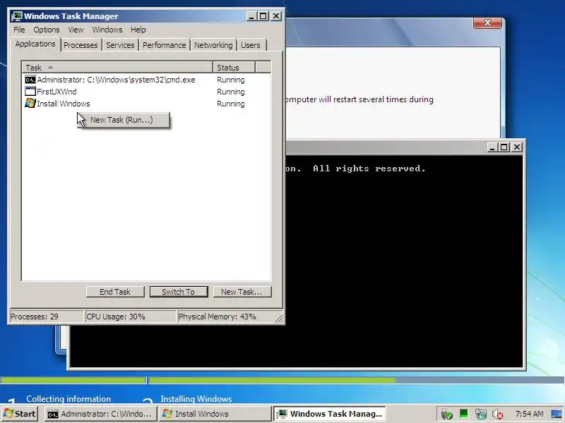Image resolution: width=565 pixels, height=423 pixels.
Task: Click the Show Desktop icon beside the clock
Action: click(557, 414)
